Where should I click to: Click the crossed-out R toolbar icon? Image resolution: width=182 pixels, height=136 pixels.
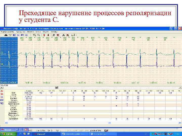point(58,35)
